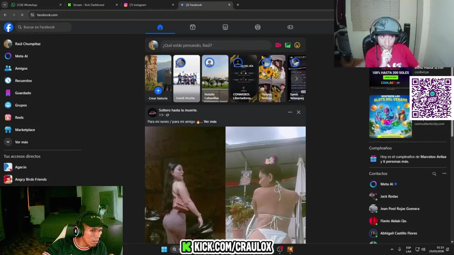
Task: Open David Atoche's story
Action: pyautogui.click(x=187, y=79)
